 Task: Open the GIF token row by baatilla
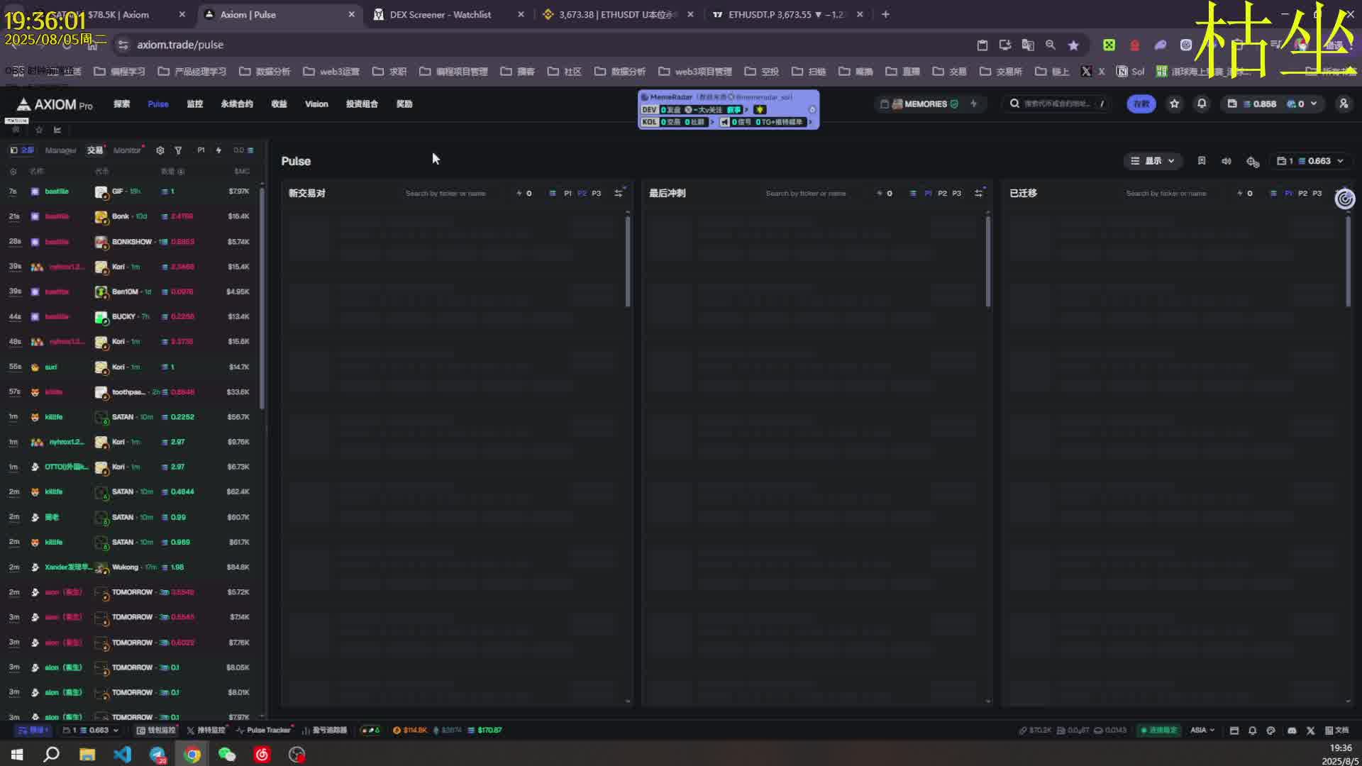(130, 191)
